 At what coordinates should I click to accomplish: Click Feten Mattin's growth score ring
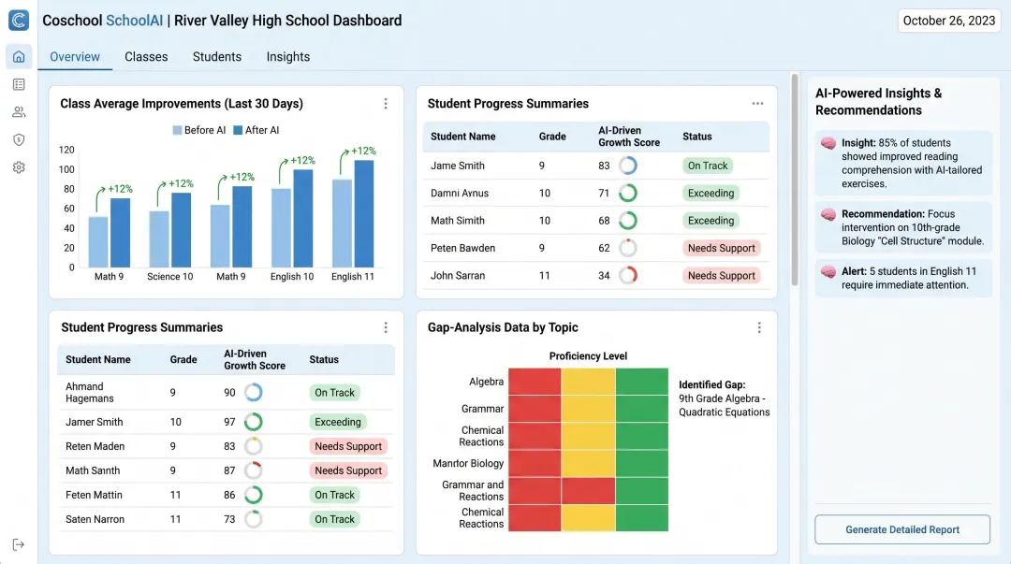point(254,495)
